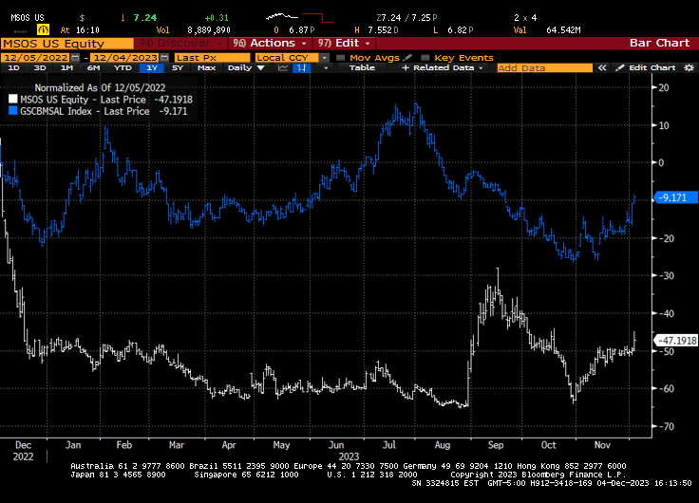Open the Edit menu
Screen dimensions: 699x503
(x=344, y=44)
